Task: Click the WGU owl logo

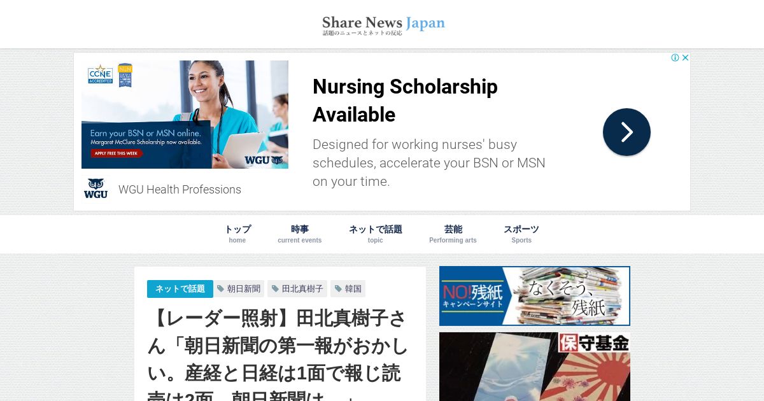Action: point(95,188)
